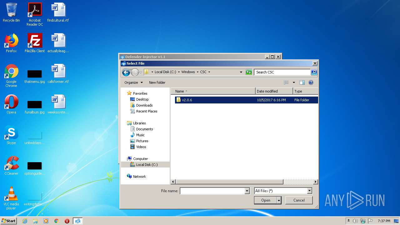Select Downloads under Favorites
The width and height of the screenshot is (400, 225).
click(x=144, y=105)
